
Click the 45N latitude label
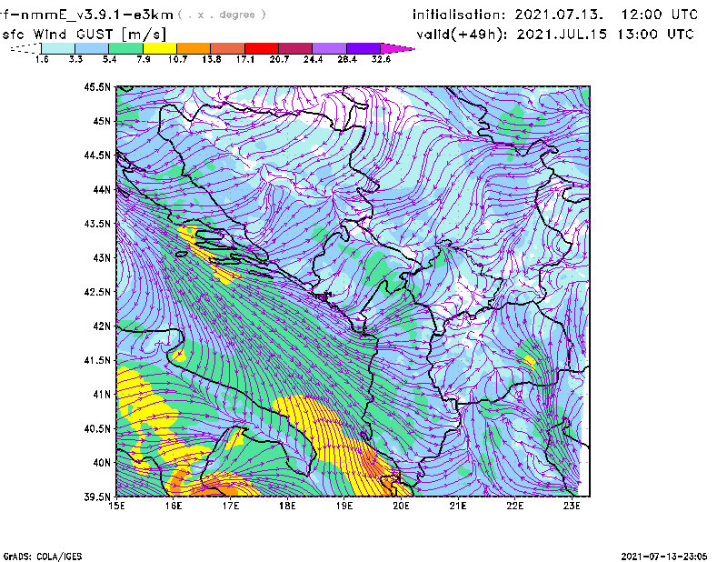[x=102, y=121]
